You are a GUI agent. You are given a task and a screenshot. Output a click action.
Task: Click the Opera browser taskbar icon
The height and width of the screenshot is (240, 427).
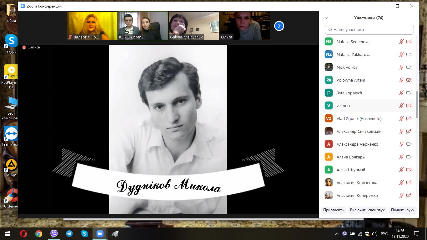(x=23, y=233)
